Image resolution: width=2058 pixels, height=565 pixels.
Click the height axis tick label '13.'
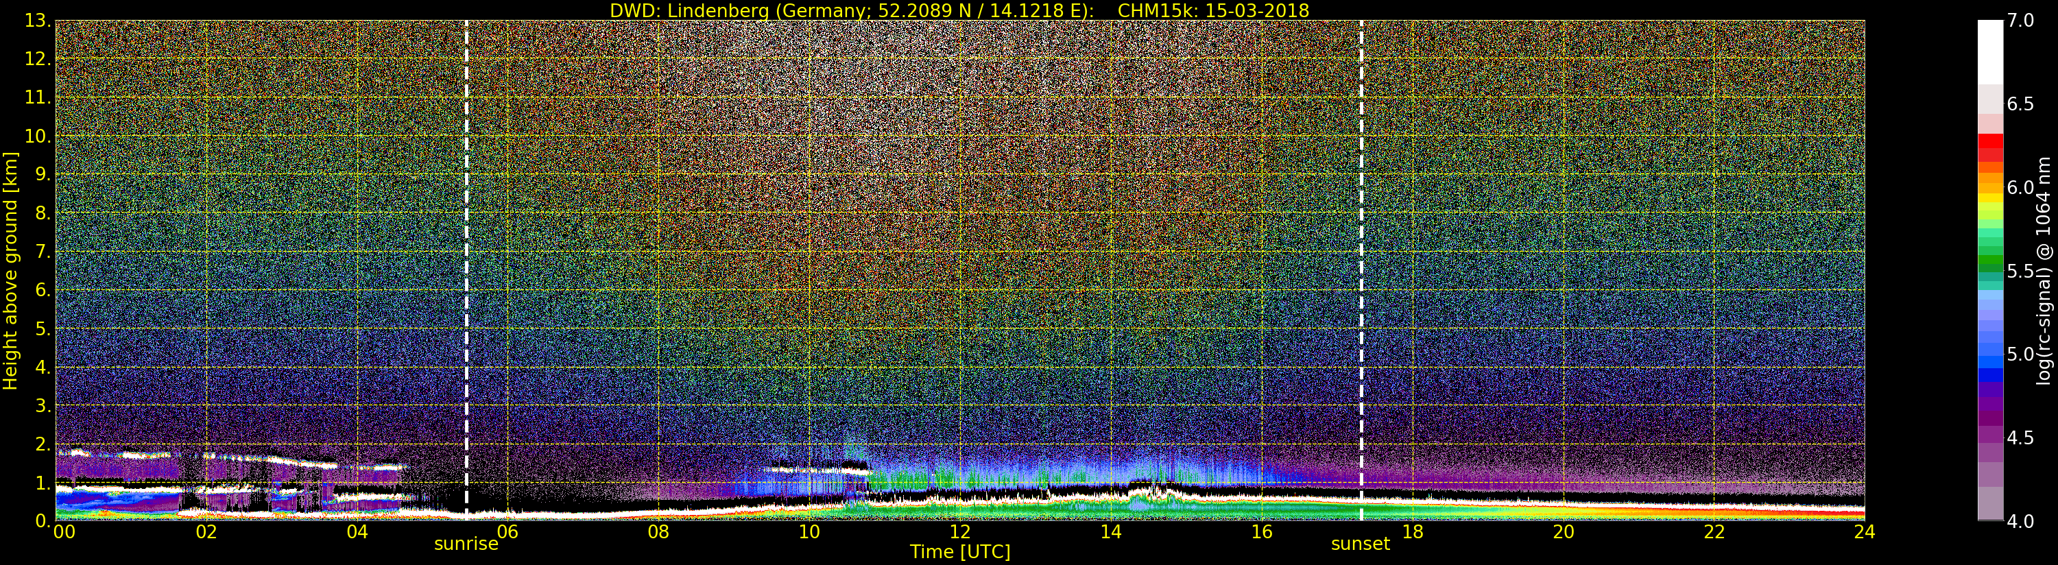[38, 21]
